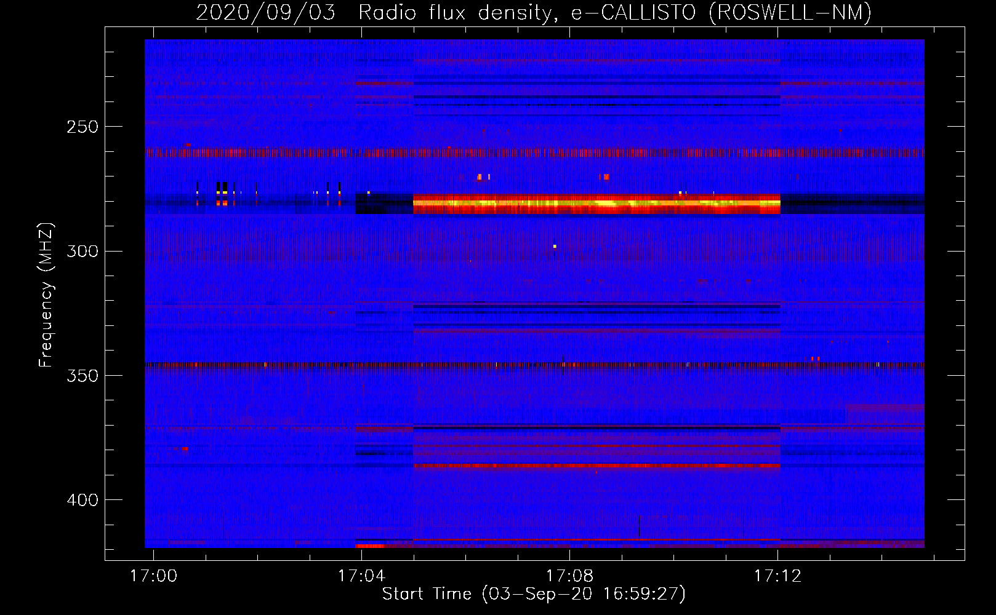996x615 pixels.
Task: Click the 17:04 time tick label
Action: (x=361, y=576)
